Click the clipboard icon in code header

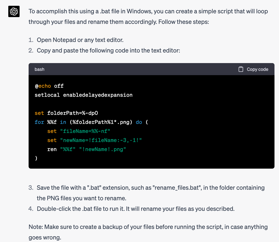coord(241,69)
